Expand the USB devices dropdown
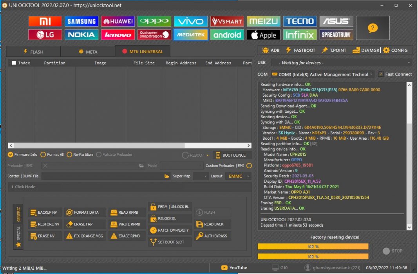The image size is (418, 274). pos(409,63)
